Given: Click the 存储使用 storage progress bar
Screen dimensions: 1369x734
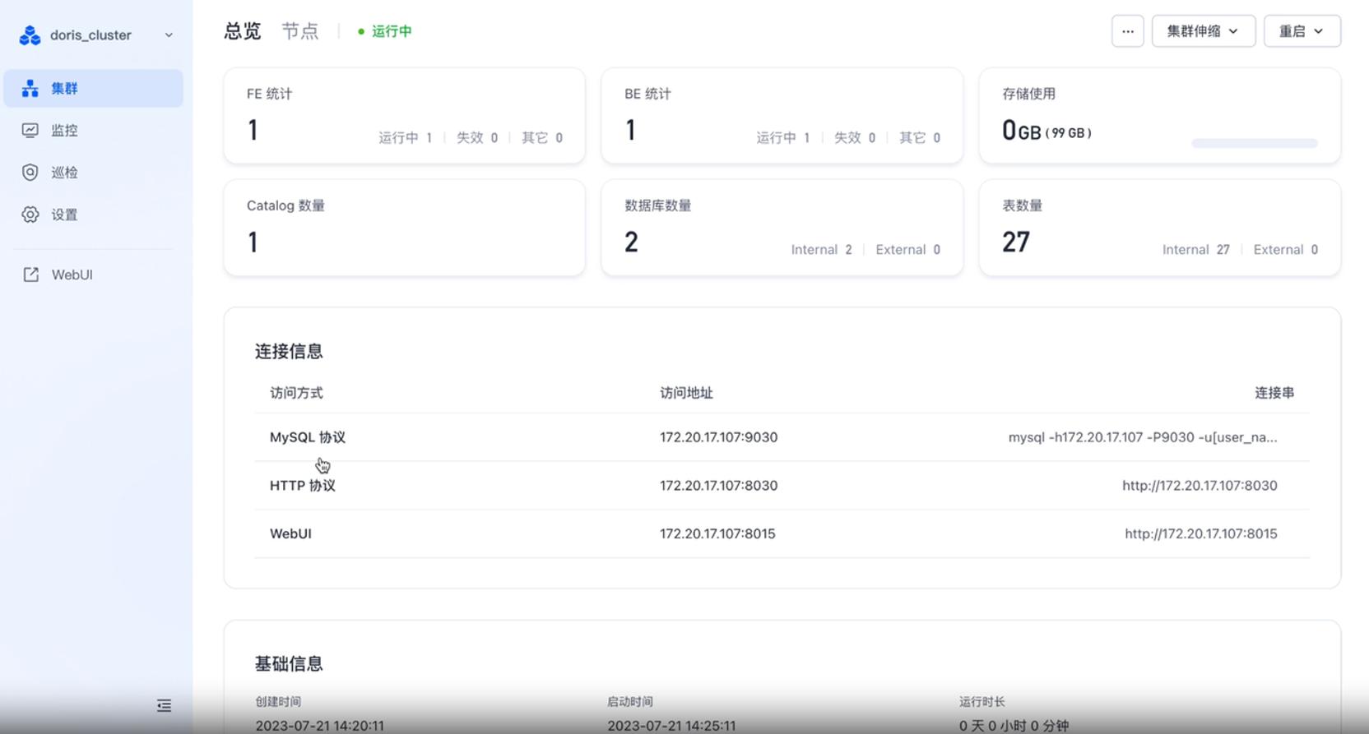Looking at the screenshot, I should [1254, 143].
